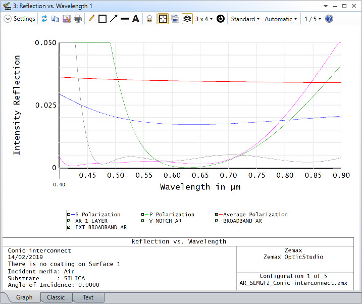This screenshot has width=362, height=304.
Task: Switch to the Classic tab
Action: click(56, 297)
